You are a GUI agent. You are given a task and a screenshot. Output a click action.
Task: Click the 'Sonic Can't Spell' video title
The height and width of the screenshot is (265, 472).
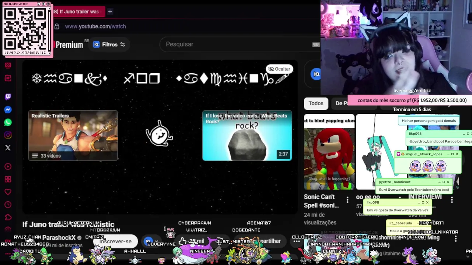click(x=321, y=201)
